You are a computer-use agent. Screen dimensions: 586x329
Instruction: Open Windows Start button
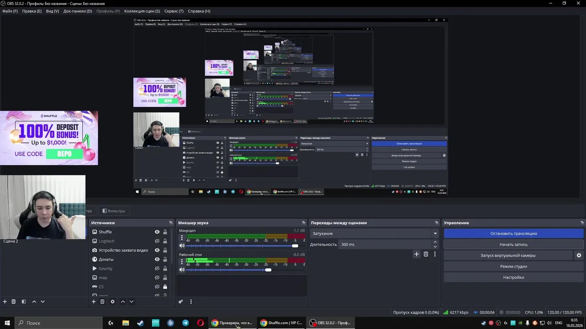8,323
